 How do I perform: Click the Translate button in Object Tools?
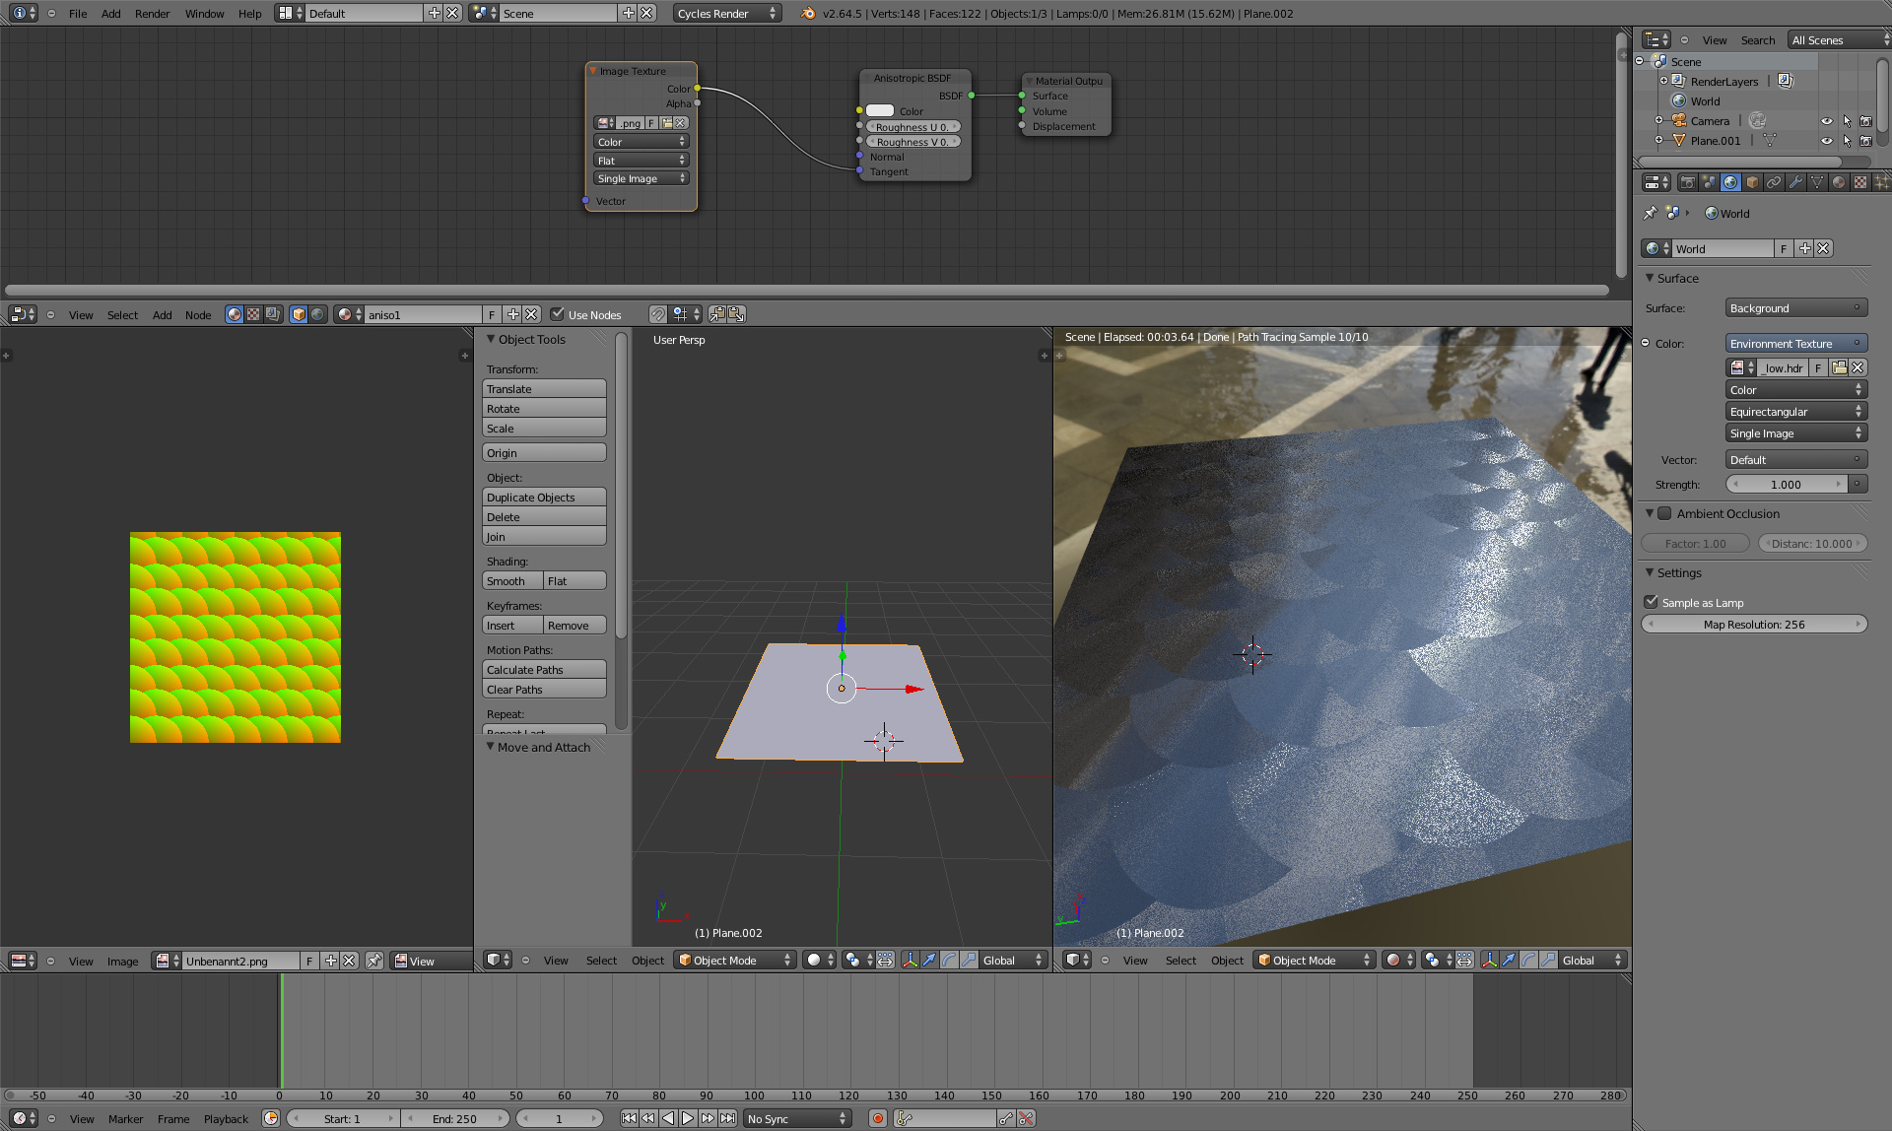544,389
